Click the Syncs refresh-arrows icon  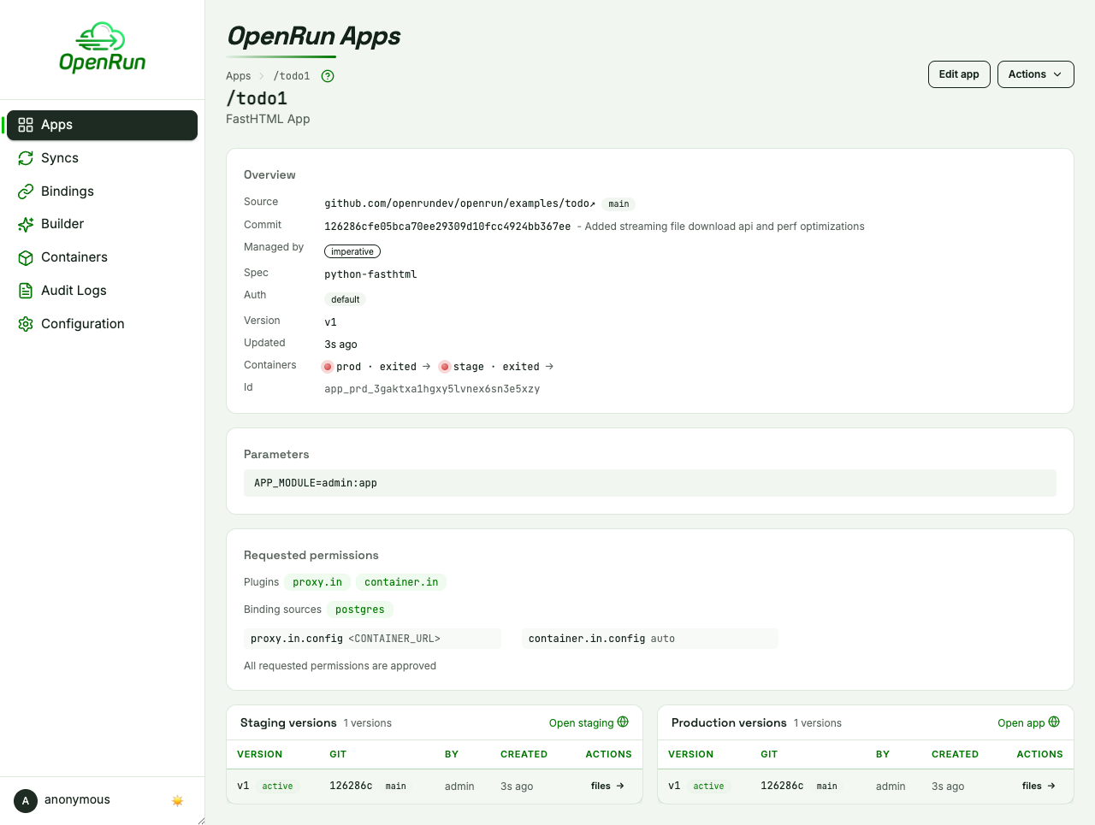[26, 158]
